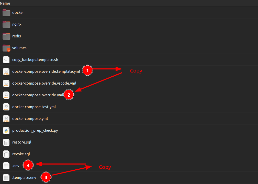Click the copy_backups.template.sh script icon

point(6,60)
